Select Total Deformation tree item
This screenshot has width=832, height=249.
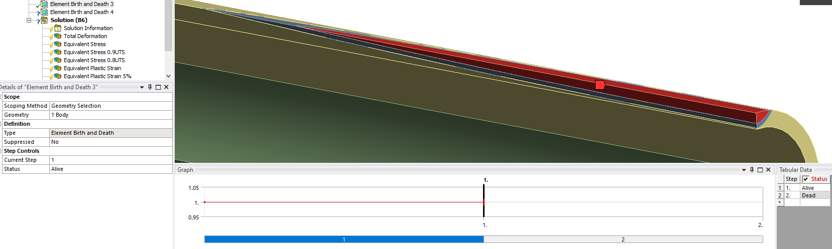[x=85, y=36]
